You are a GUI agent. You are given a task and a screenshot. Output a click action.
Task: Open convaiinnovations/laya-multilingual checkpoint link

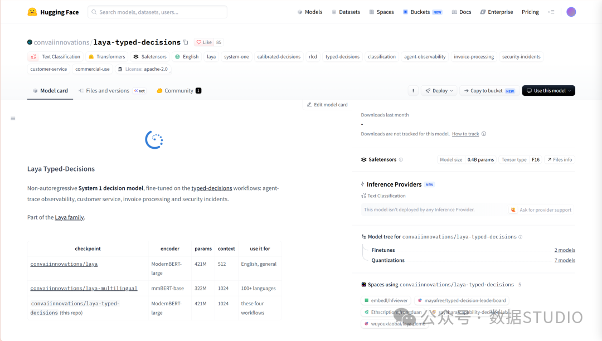[x=84, y=288]
